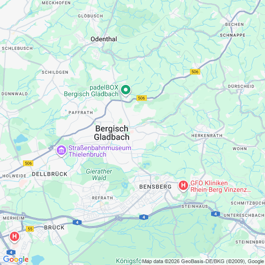Click the padelBOX Bergisch Gladbach label
265x265 pixels.
tap(91, 91)
